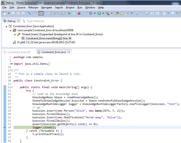The width and height of the screenshot is (181, 143).
Task: Collapse the Thread [main] tree node
Action: pyautogui.click(x=15, y=34)
